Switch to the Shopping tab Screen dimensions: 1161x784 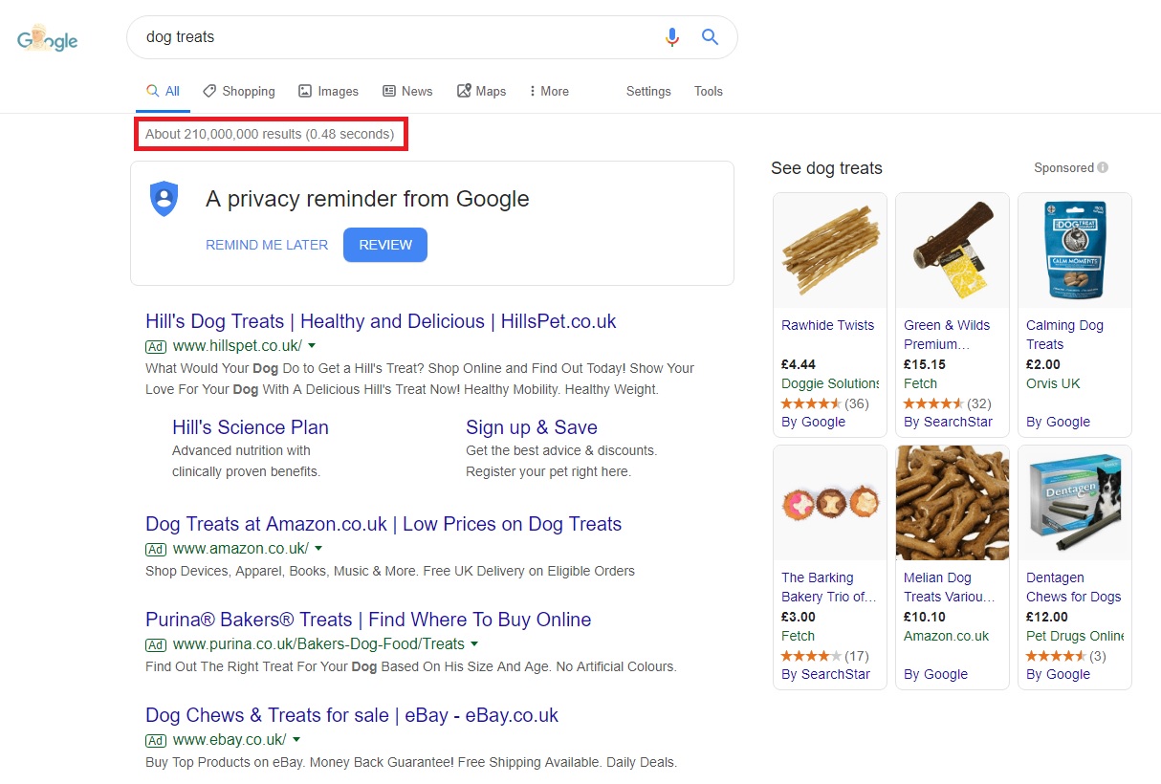(239, 92)
